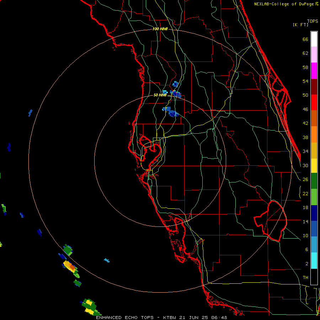Click the TH threshold label on the legend
The width and height of the screenshot is (320, 320).
305,278
